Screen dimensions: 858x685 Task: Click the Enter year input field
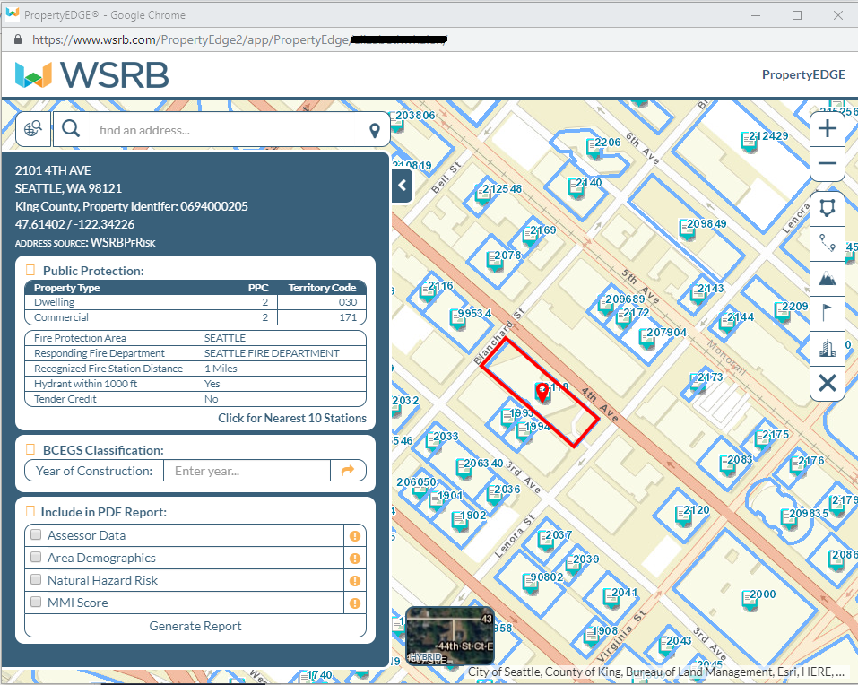tap(247, 471)
